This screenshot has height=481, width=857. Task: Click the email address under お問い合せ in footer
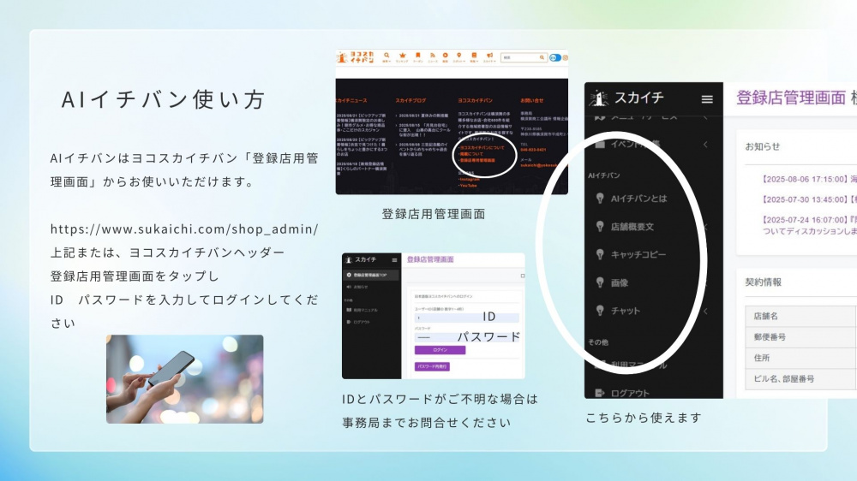[539, 165]
